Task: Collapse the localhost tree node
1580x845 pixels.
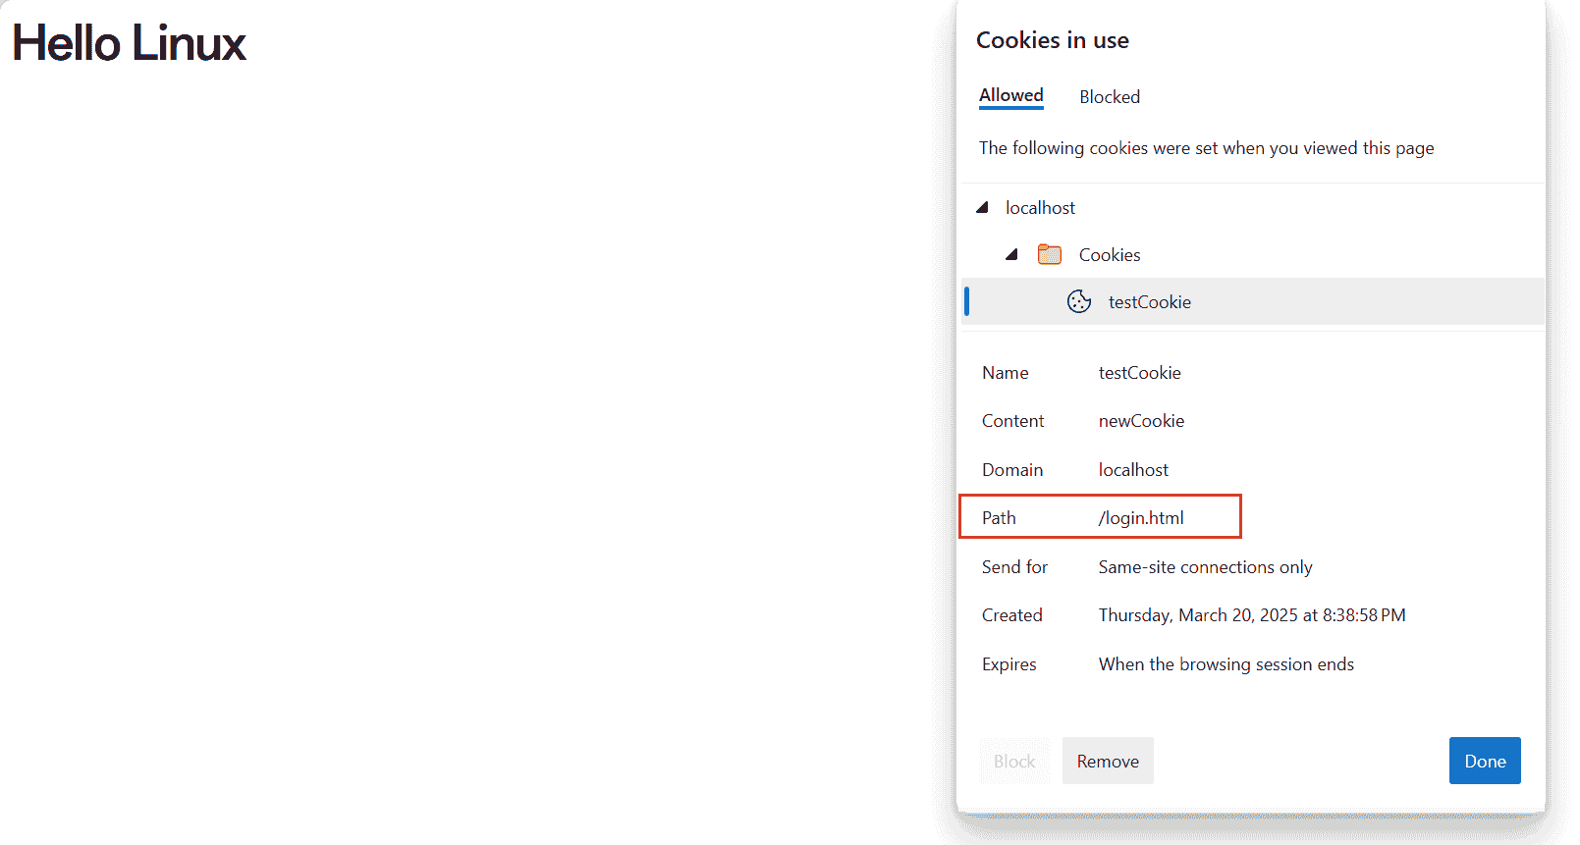Action: 982,207
